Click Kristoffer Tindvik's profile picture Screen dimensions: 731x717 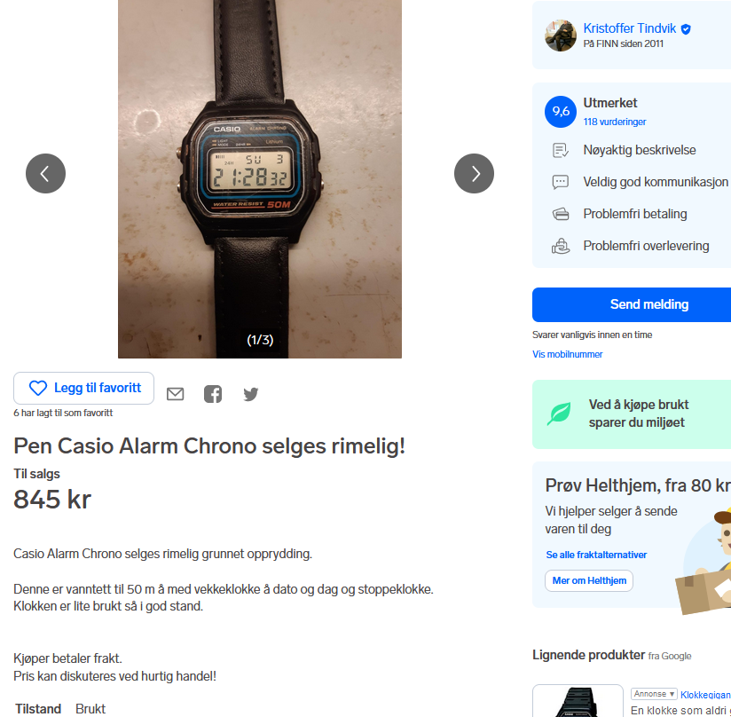[x=561, y=35]
